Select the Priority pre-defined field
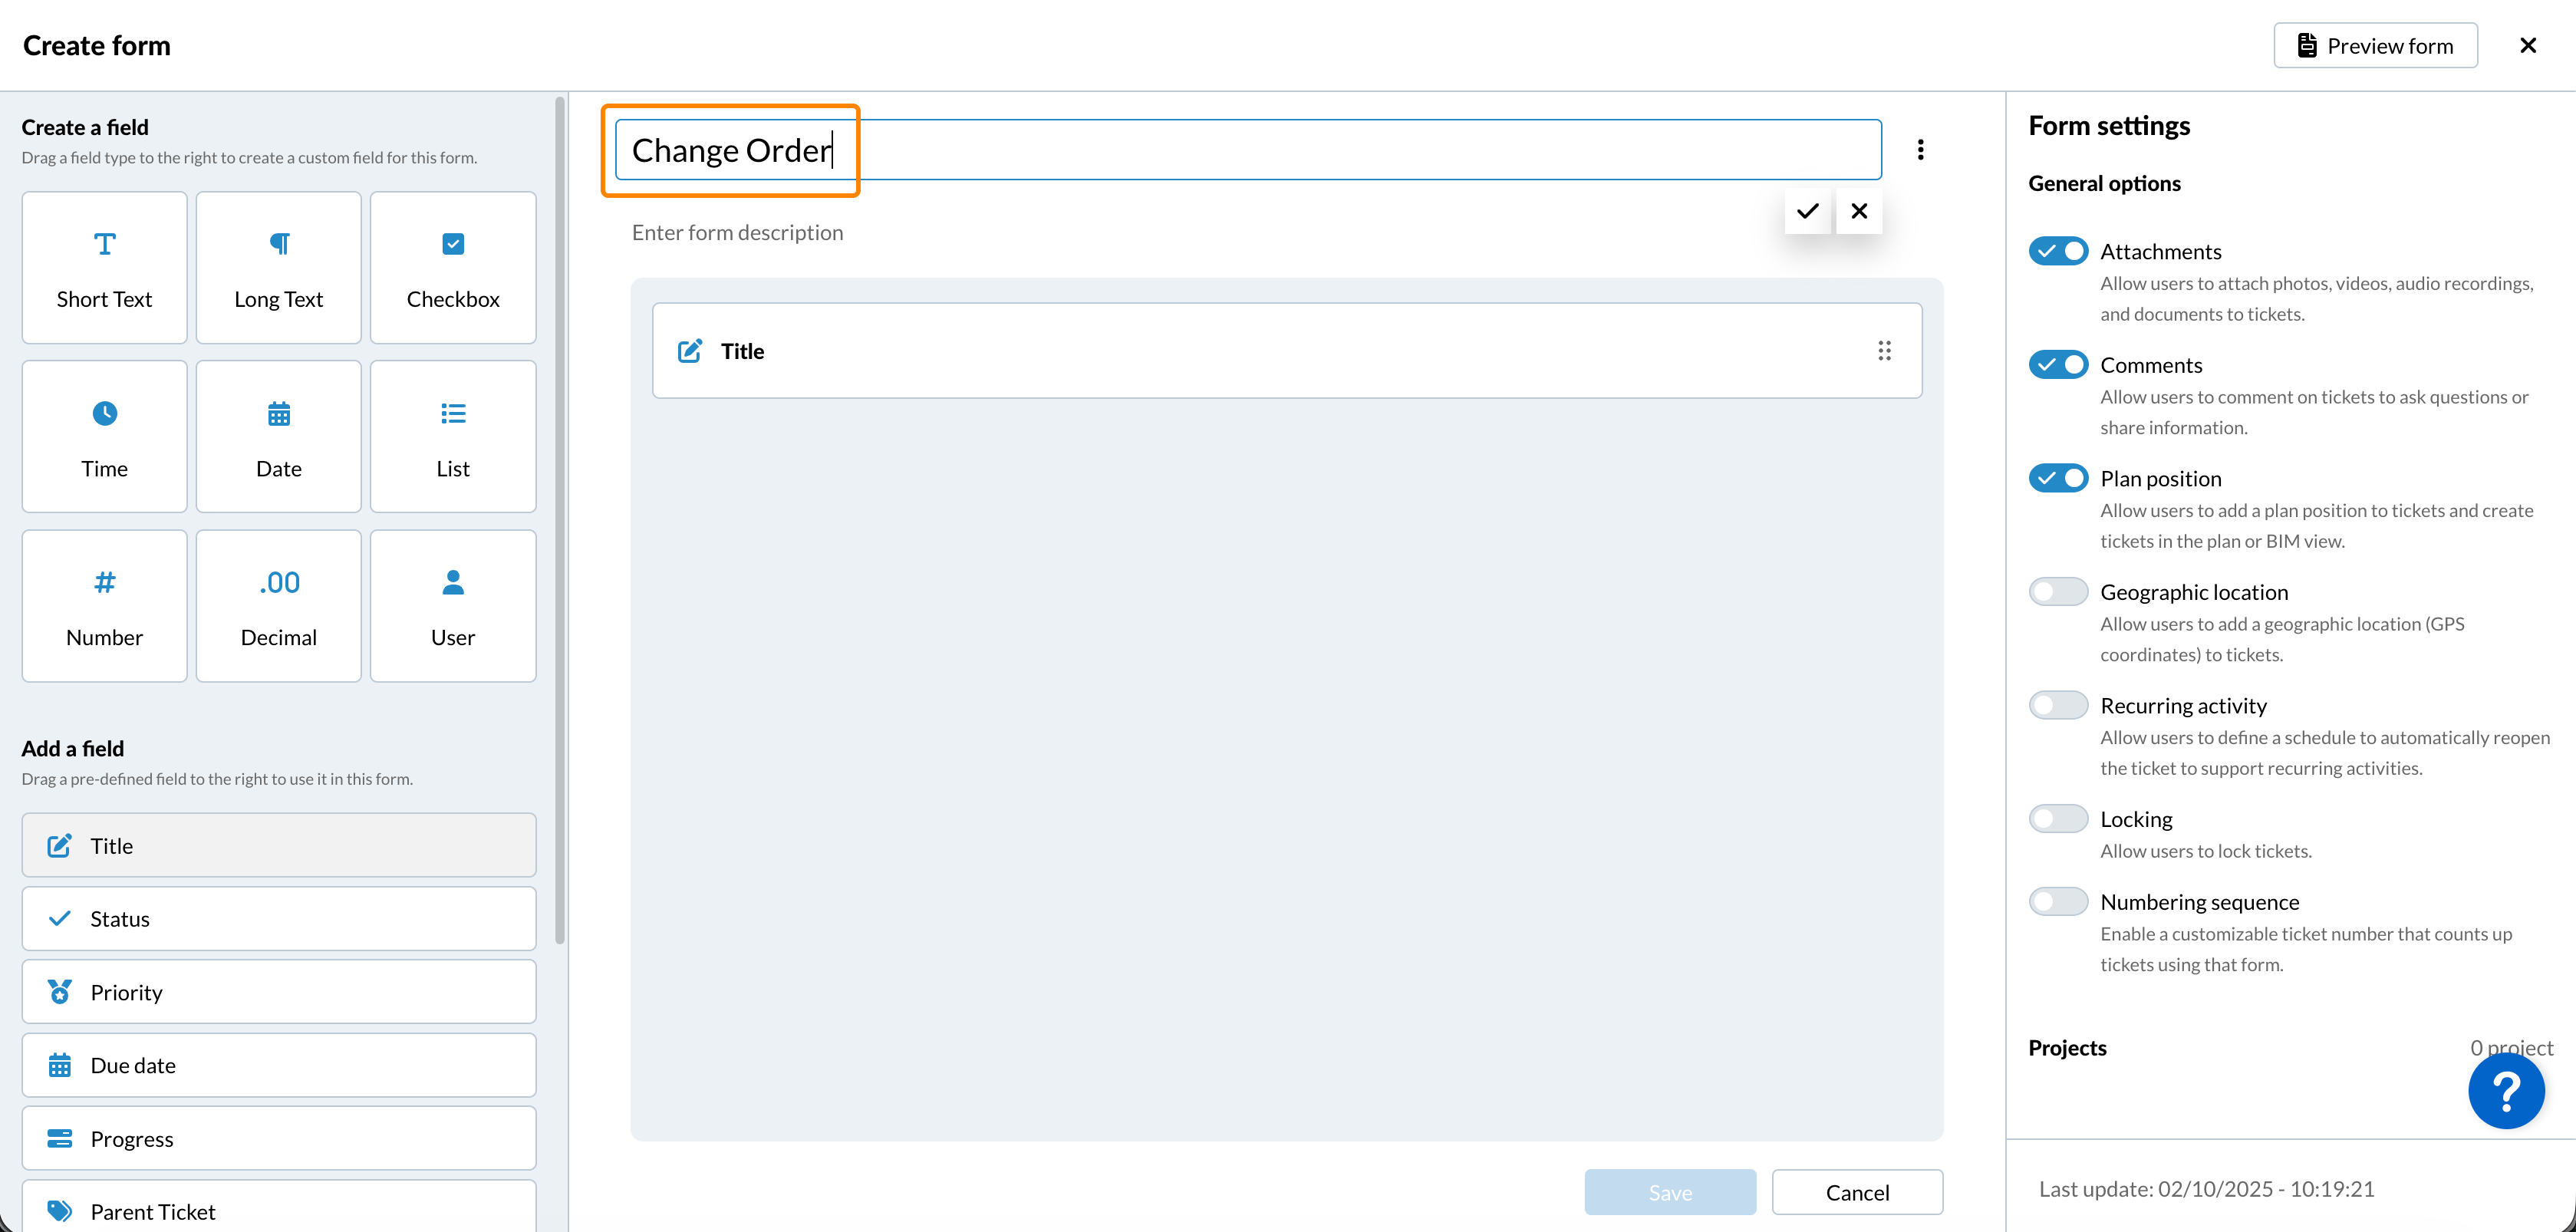The image size is (2576, 1232). (279, 992)
